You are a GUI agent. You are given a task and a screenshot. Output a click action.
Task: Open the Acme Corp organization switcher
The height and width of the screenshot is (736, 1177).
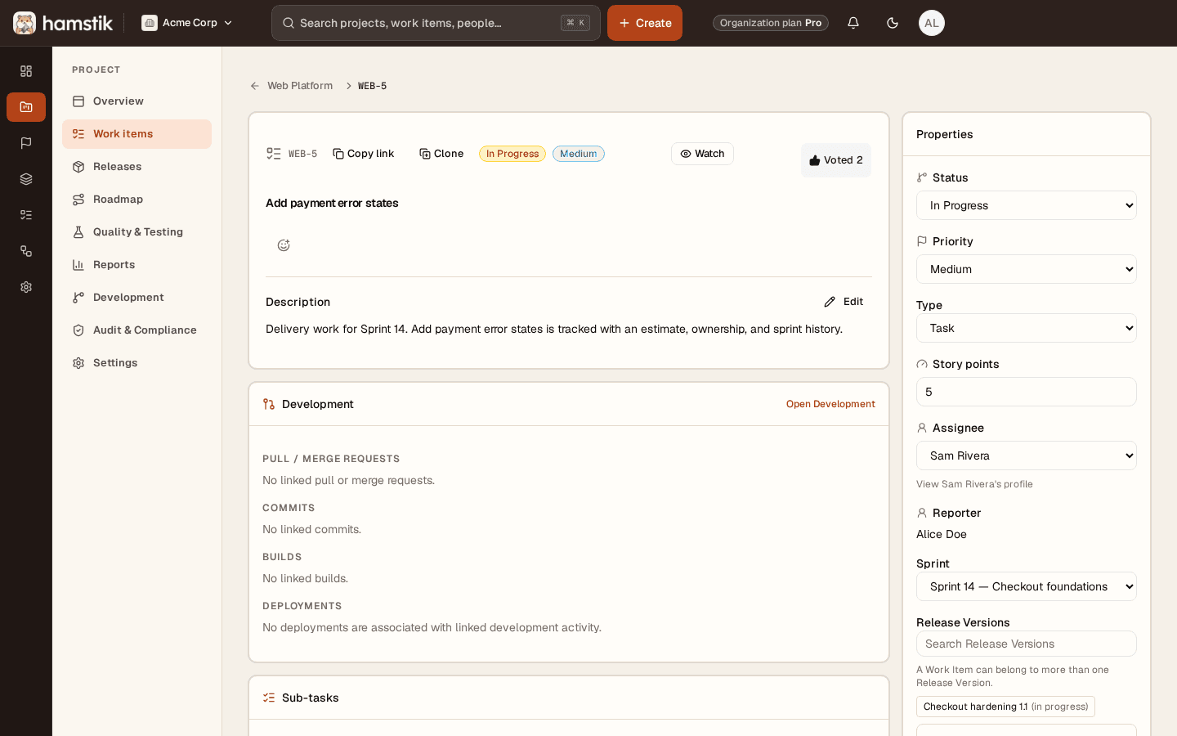click(187, 23)
